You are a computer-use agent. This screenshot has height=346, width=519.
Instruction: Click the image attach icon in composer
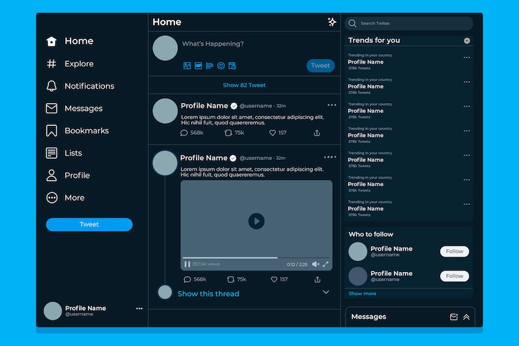pyautogui.click(x=187, y=66)
